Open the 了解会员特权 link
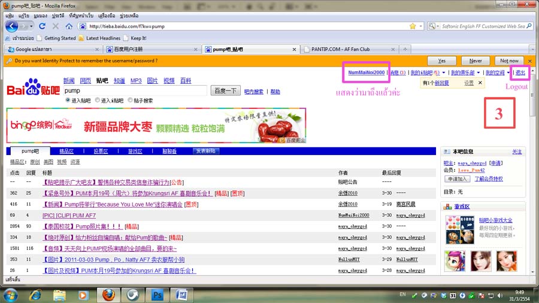539x303 pixels. [489, 179]
